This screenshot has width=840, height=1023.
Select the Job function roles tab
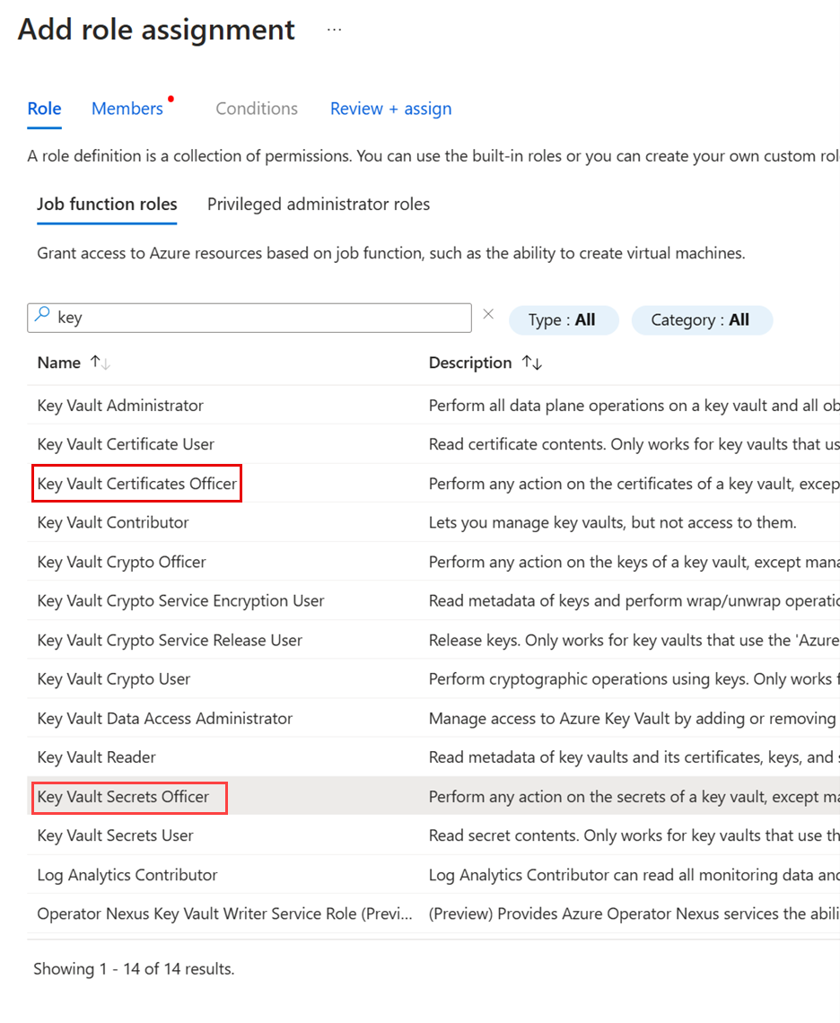107,205
